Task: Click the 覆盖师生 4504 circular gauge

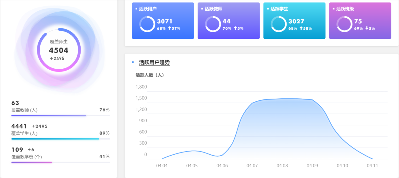Action: (x=59, y=50)
